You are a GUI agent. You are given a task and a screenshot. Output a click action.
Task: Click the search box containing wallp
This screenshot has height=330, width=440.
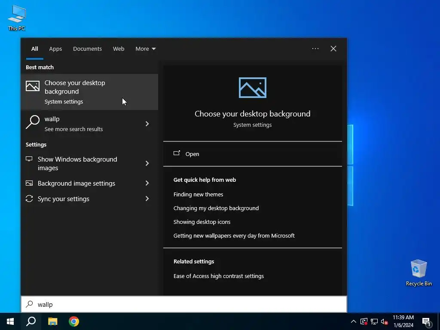pos(184,304)
